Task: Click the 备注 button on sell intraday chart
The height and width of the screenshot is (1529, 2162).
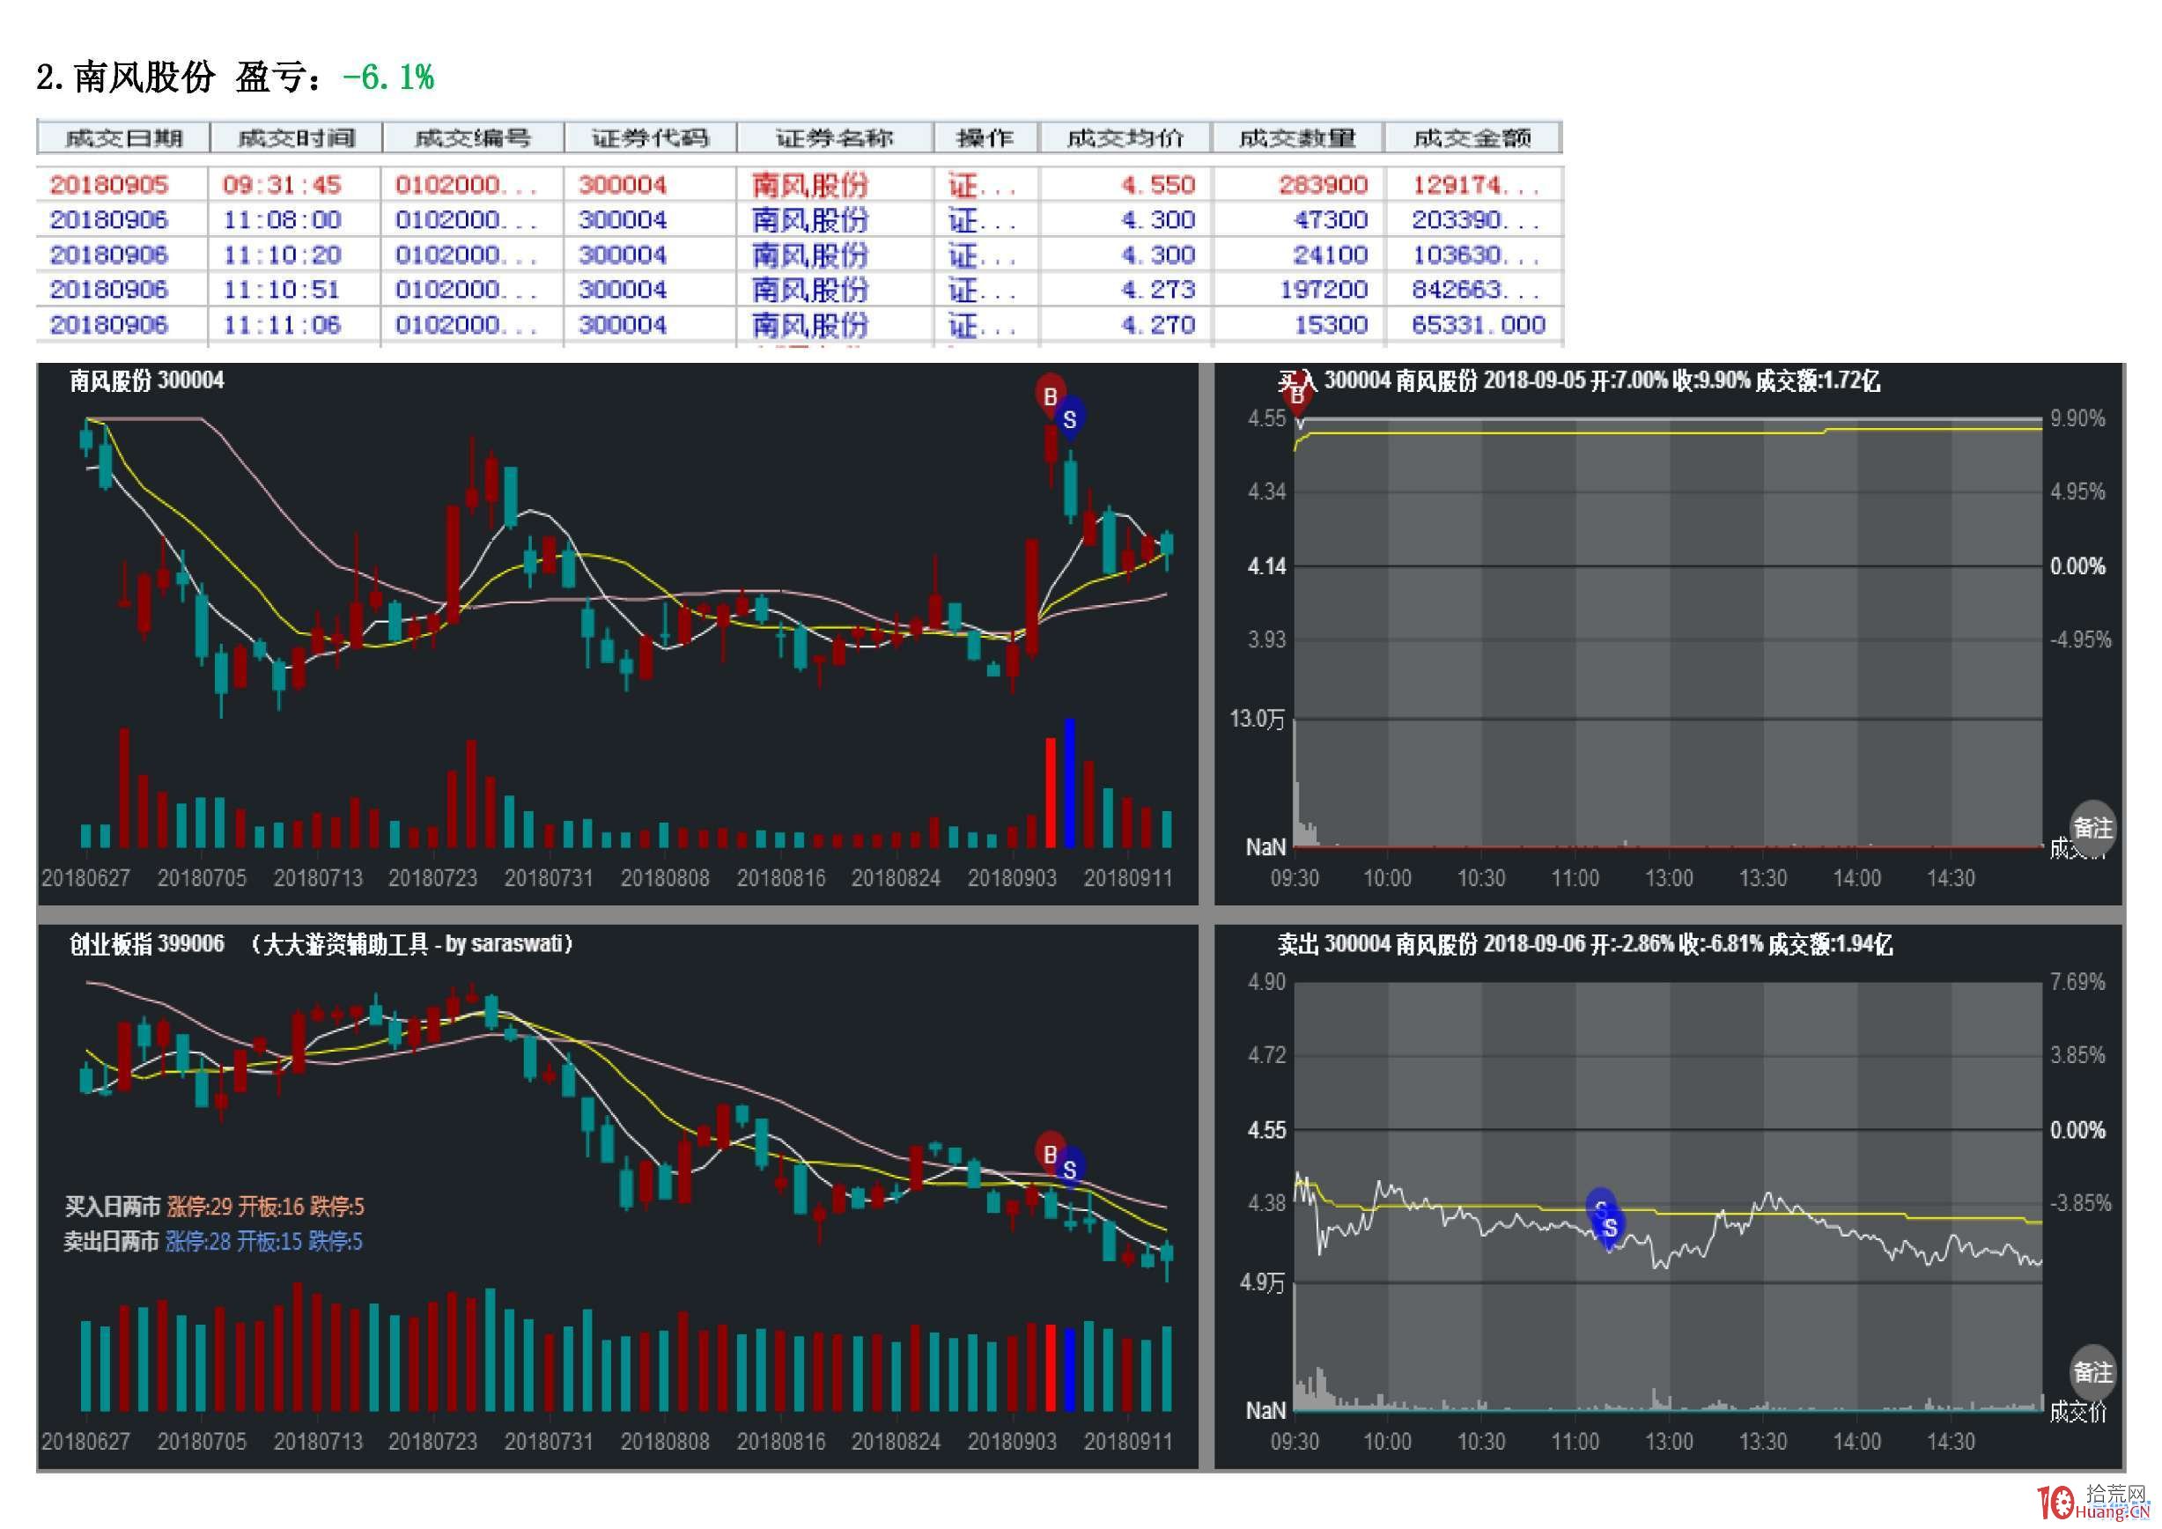Action: (2092, 1373)
